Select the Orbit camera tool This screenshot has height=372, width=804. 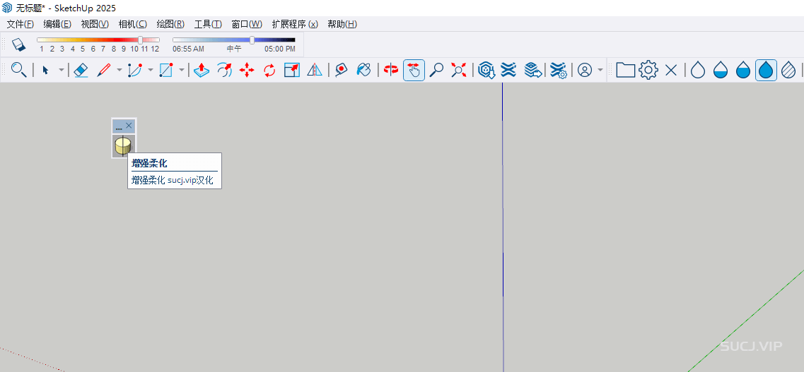[x=391, y=70]
